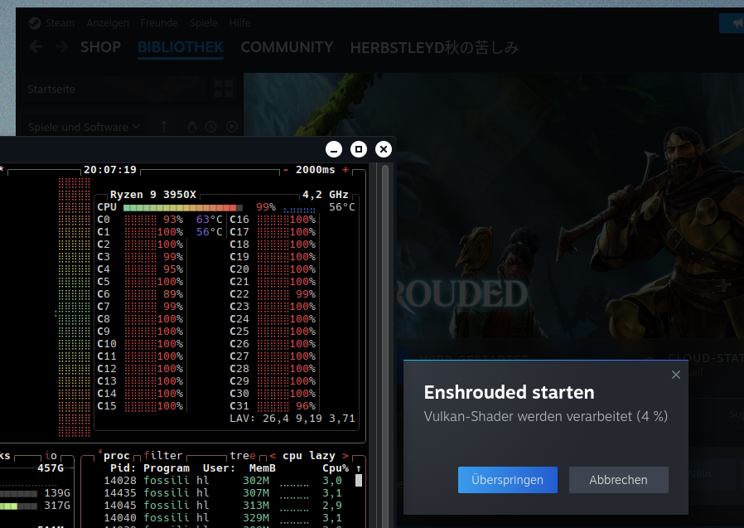Viewport: 744px width, 528px height.
Task: Switch to the COMMUNITY tab
Action: [x=287, y=47]
